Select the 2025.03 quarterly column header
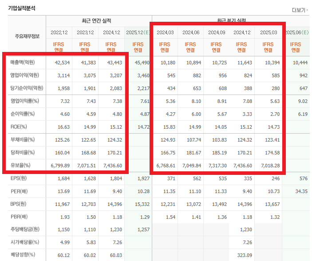The image size is (312, 261). point(269,32)
